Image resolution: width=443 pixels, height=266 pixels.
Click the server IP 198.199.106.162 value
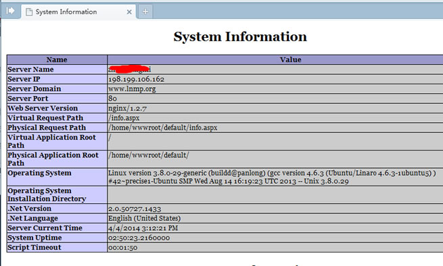click(136, 79)
